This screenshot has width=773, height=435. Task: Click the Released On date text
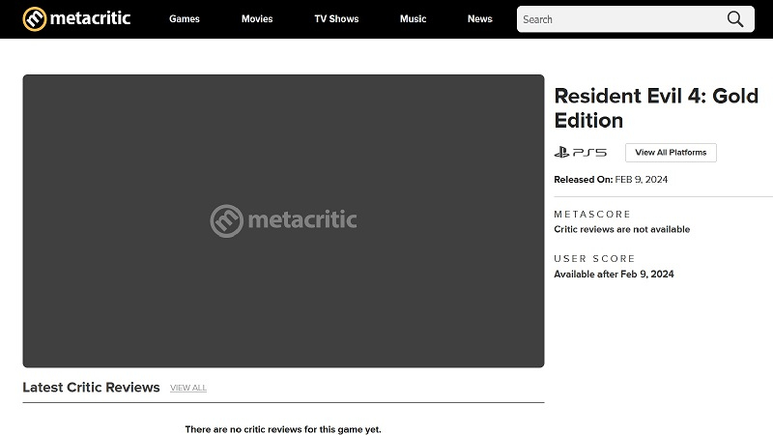pyautogui.click(x=611, y=180)
